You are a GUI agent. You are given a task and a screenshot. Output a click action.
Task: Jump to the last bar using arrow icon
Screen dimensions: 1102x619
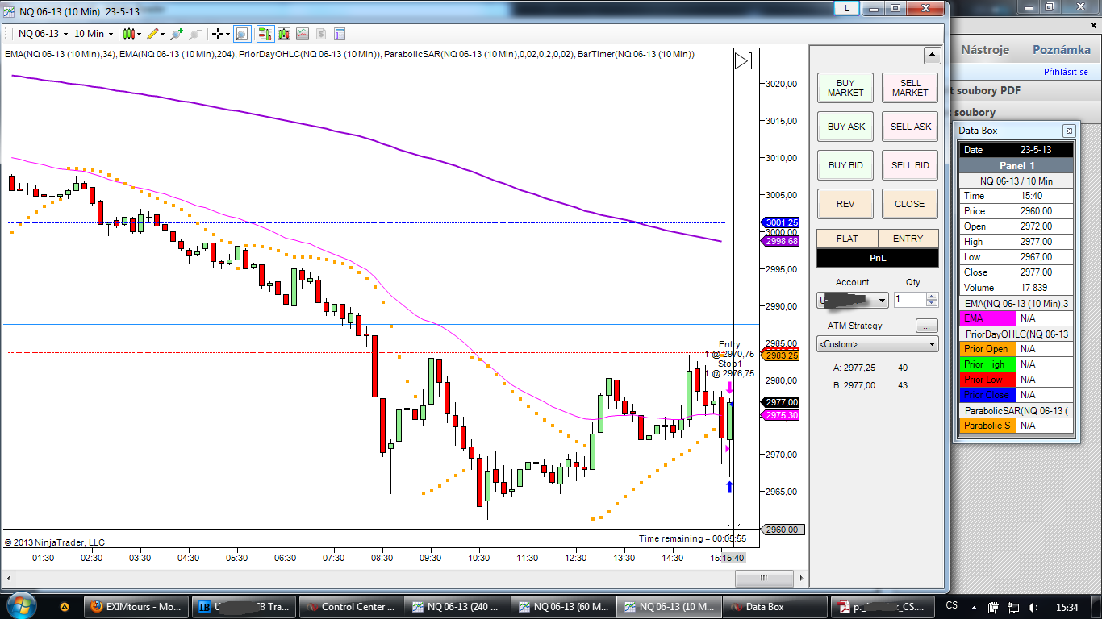tap(743, 60)
